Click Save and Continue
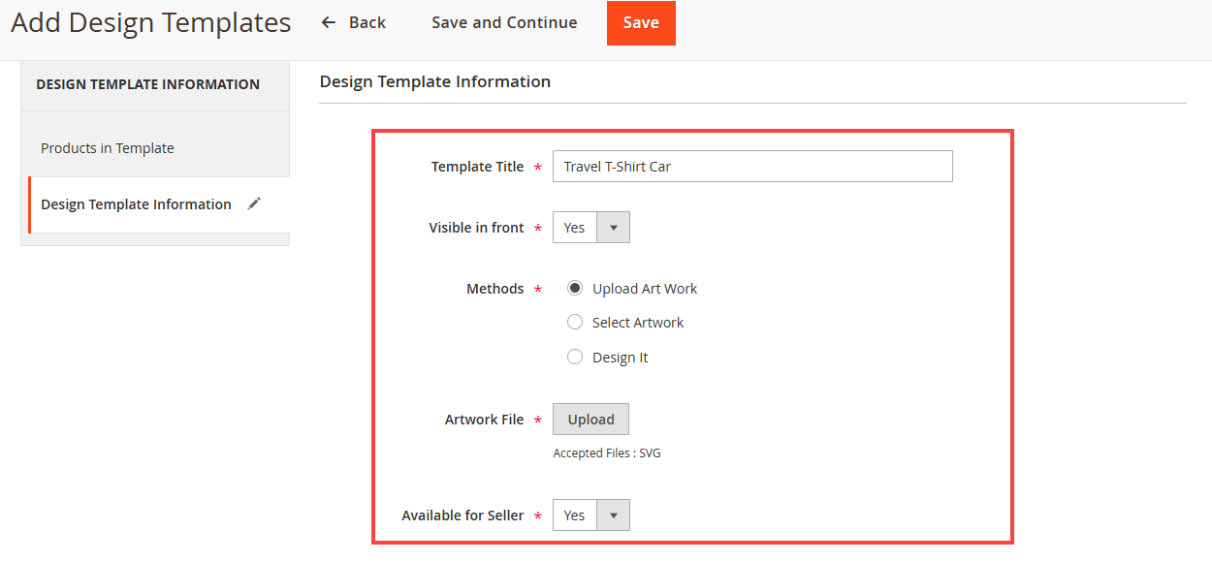This screenshot has height=562, width=1212. [x=504, y=22]
